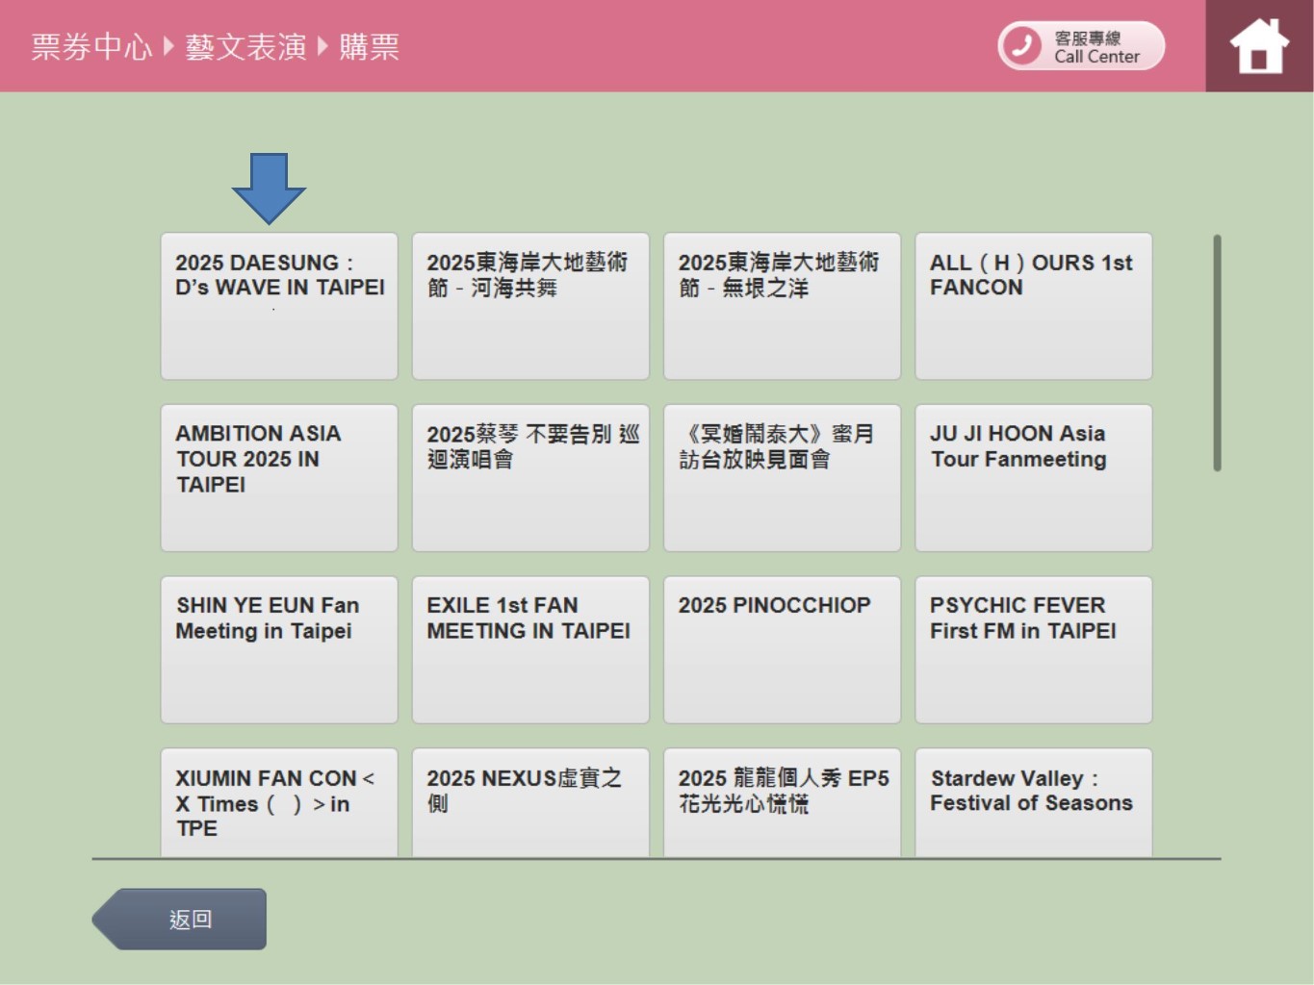The height and width of the screenshot is (985, 1314).
Task: Select SHIN YE EUN Fan Meeting in Taipei
Action: coord(278,647)
